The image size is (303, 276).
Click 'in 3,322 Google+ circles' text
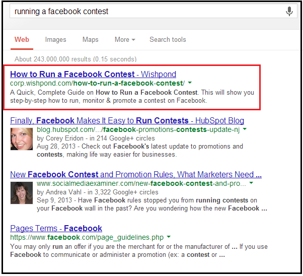coord(123,192)
